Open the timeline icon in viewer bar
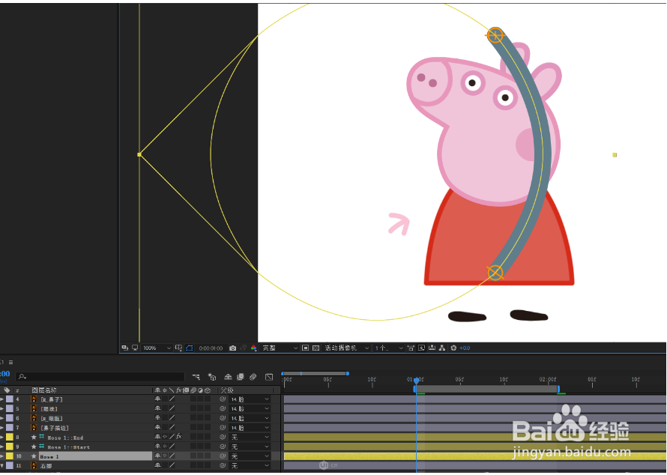 point(432,348)
